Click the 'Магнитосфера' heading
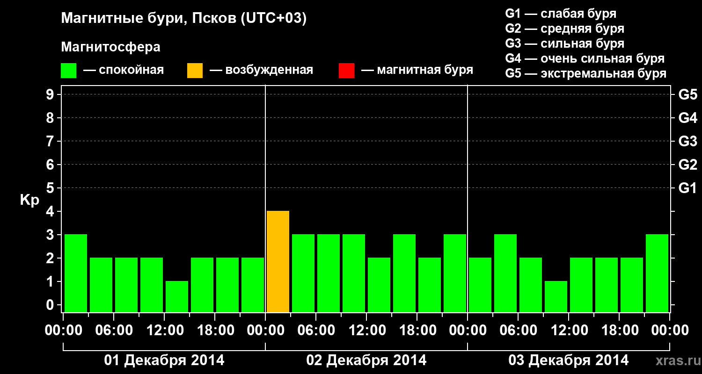This screenshot has height=374, width=702. 110,47
